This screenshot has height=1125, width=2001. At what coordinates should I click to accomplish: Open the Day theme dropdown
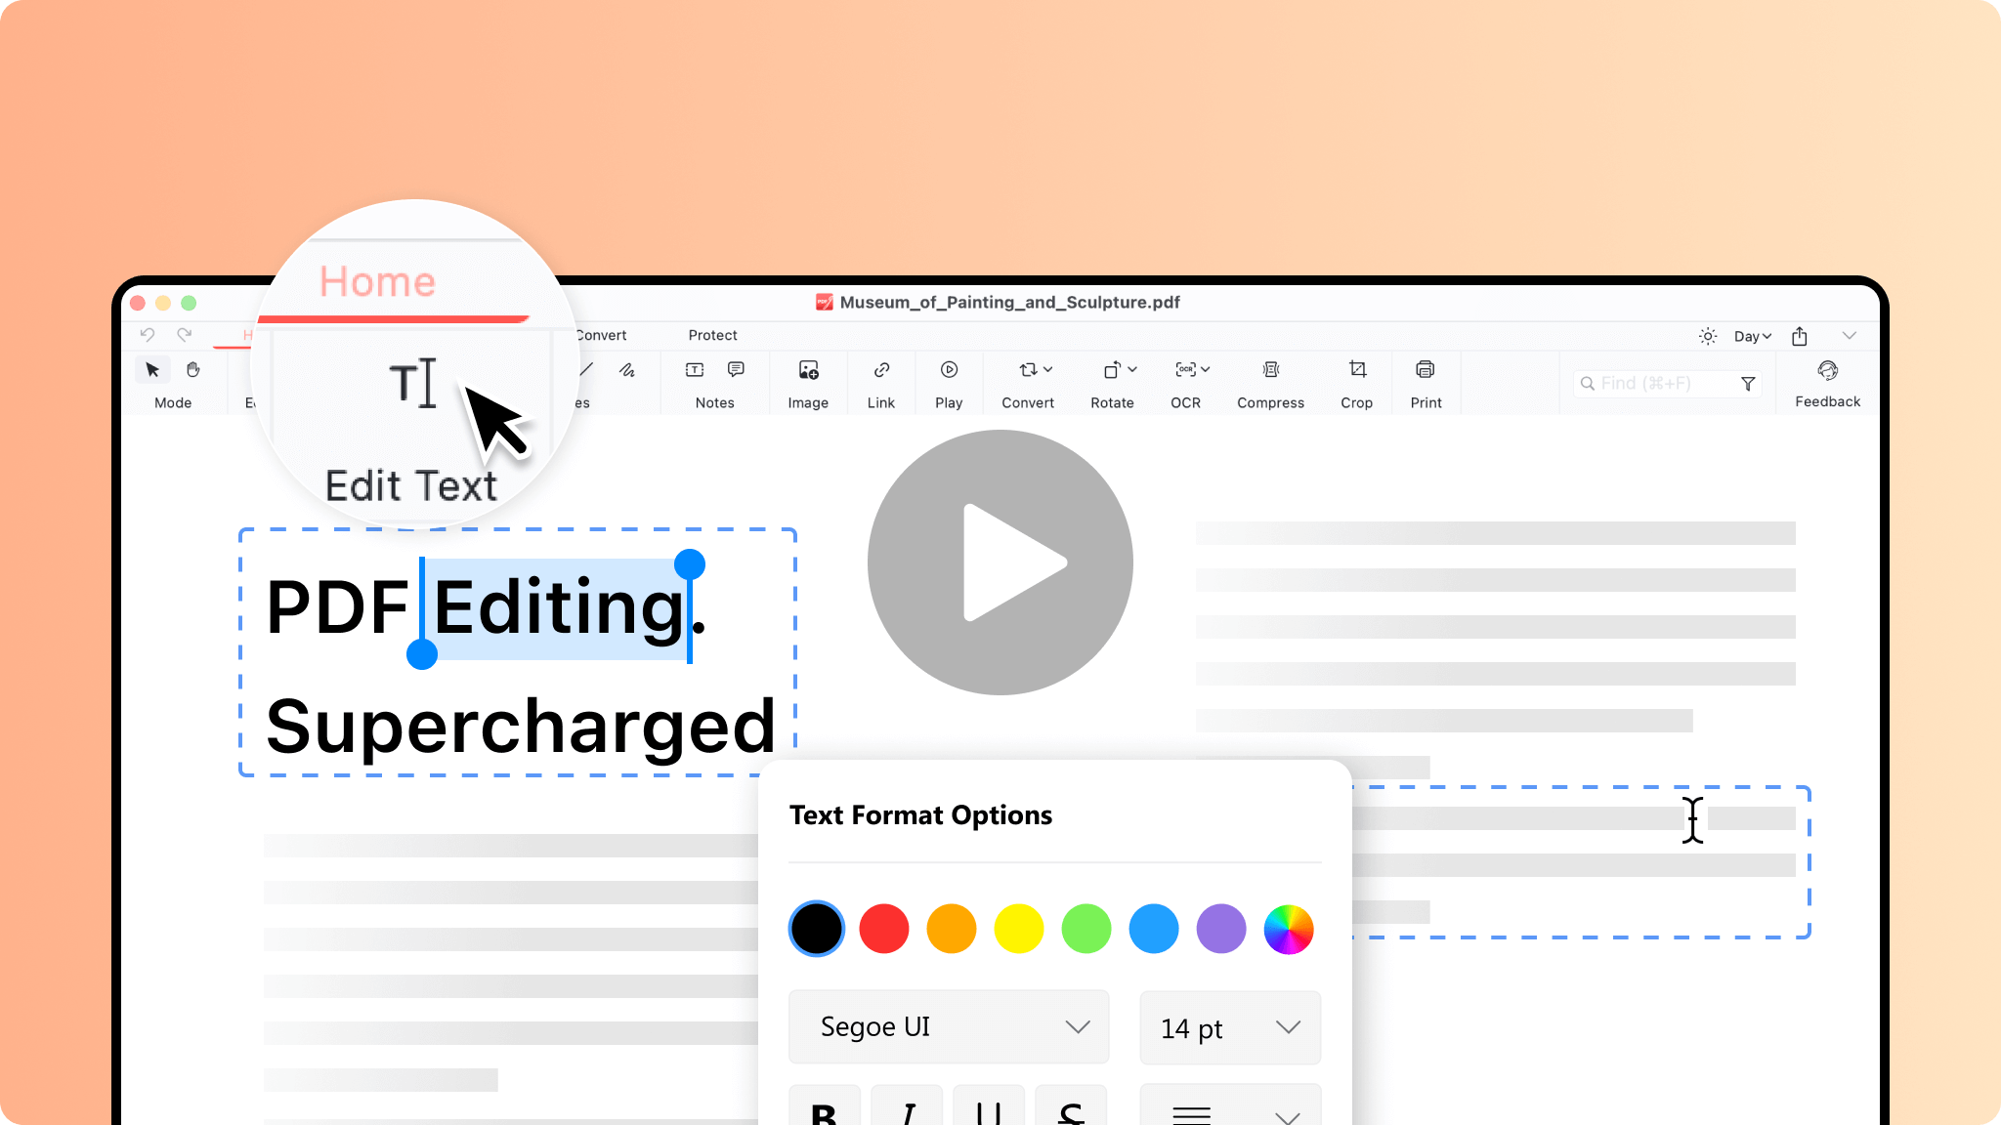point(1752,336)
